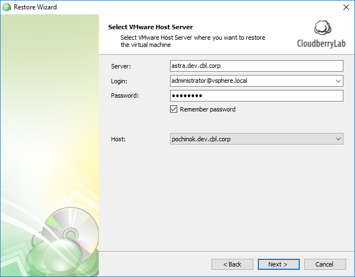Image resolution: width=355 pixels, height=277 pixels.
Task: Click the 'Select VMware Host Server' heading
Action: [150, 27]
